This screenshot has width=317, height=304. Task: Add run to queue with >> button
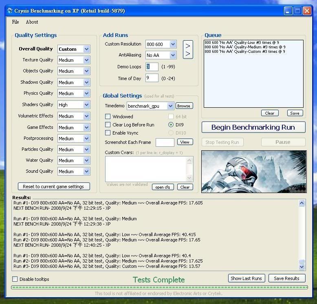point(188,50)
